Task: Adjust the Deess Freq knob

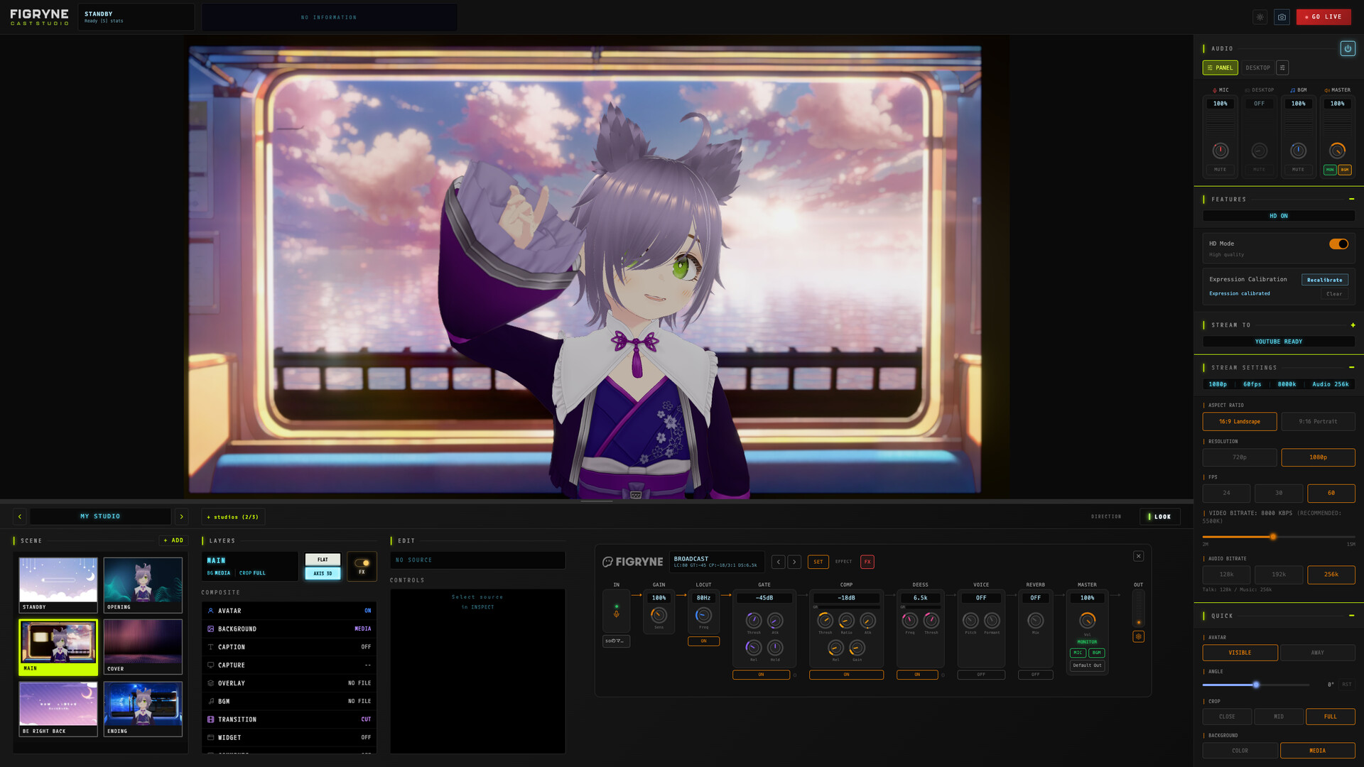Action: tap(909, 621)
